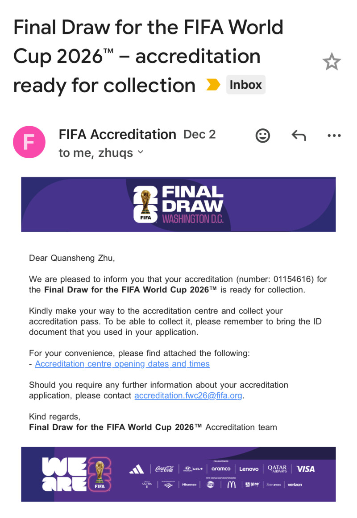357x518 pixels.
Task: Click the accreditation.fwc26@fifa.org email link
Action: point(189,395)
